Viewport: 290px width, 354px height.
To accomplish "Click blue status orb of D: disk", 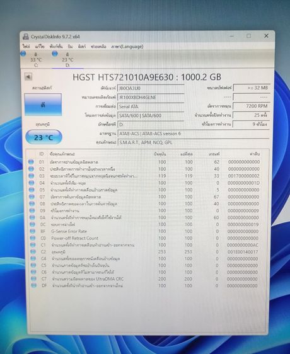I will pos(55,54).
